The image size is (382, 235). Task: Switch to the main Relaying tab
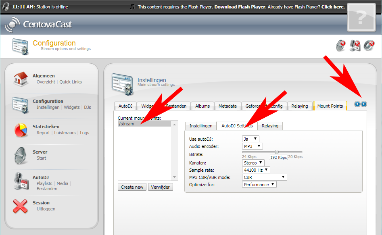pyautogui.click(x=299, y=106)
